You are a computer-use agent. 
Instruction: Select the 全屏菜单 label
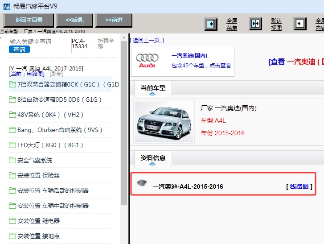click(232, 24)
